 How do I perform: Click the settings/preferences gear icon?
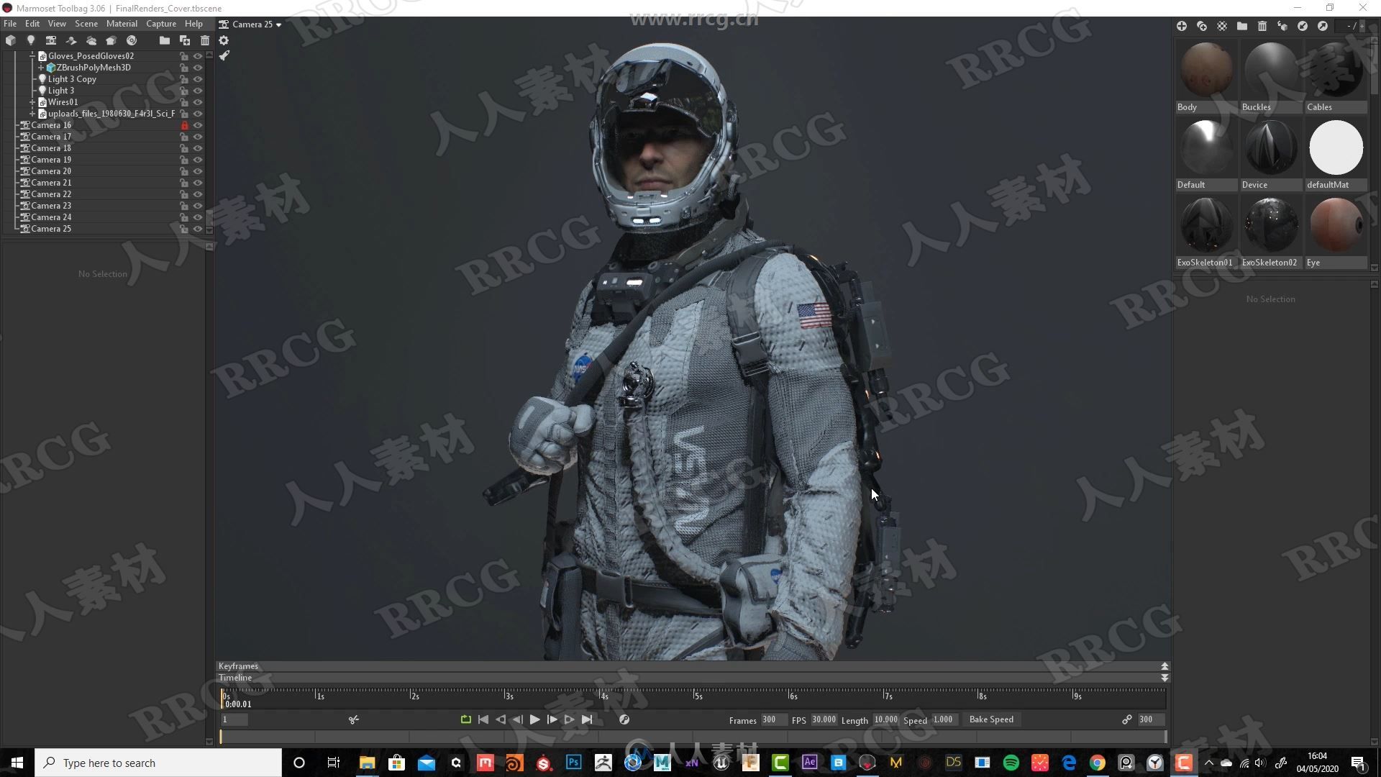click(225, 40)
